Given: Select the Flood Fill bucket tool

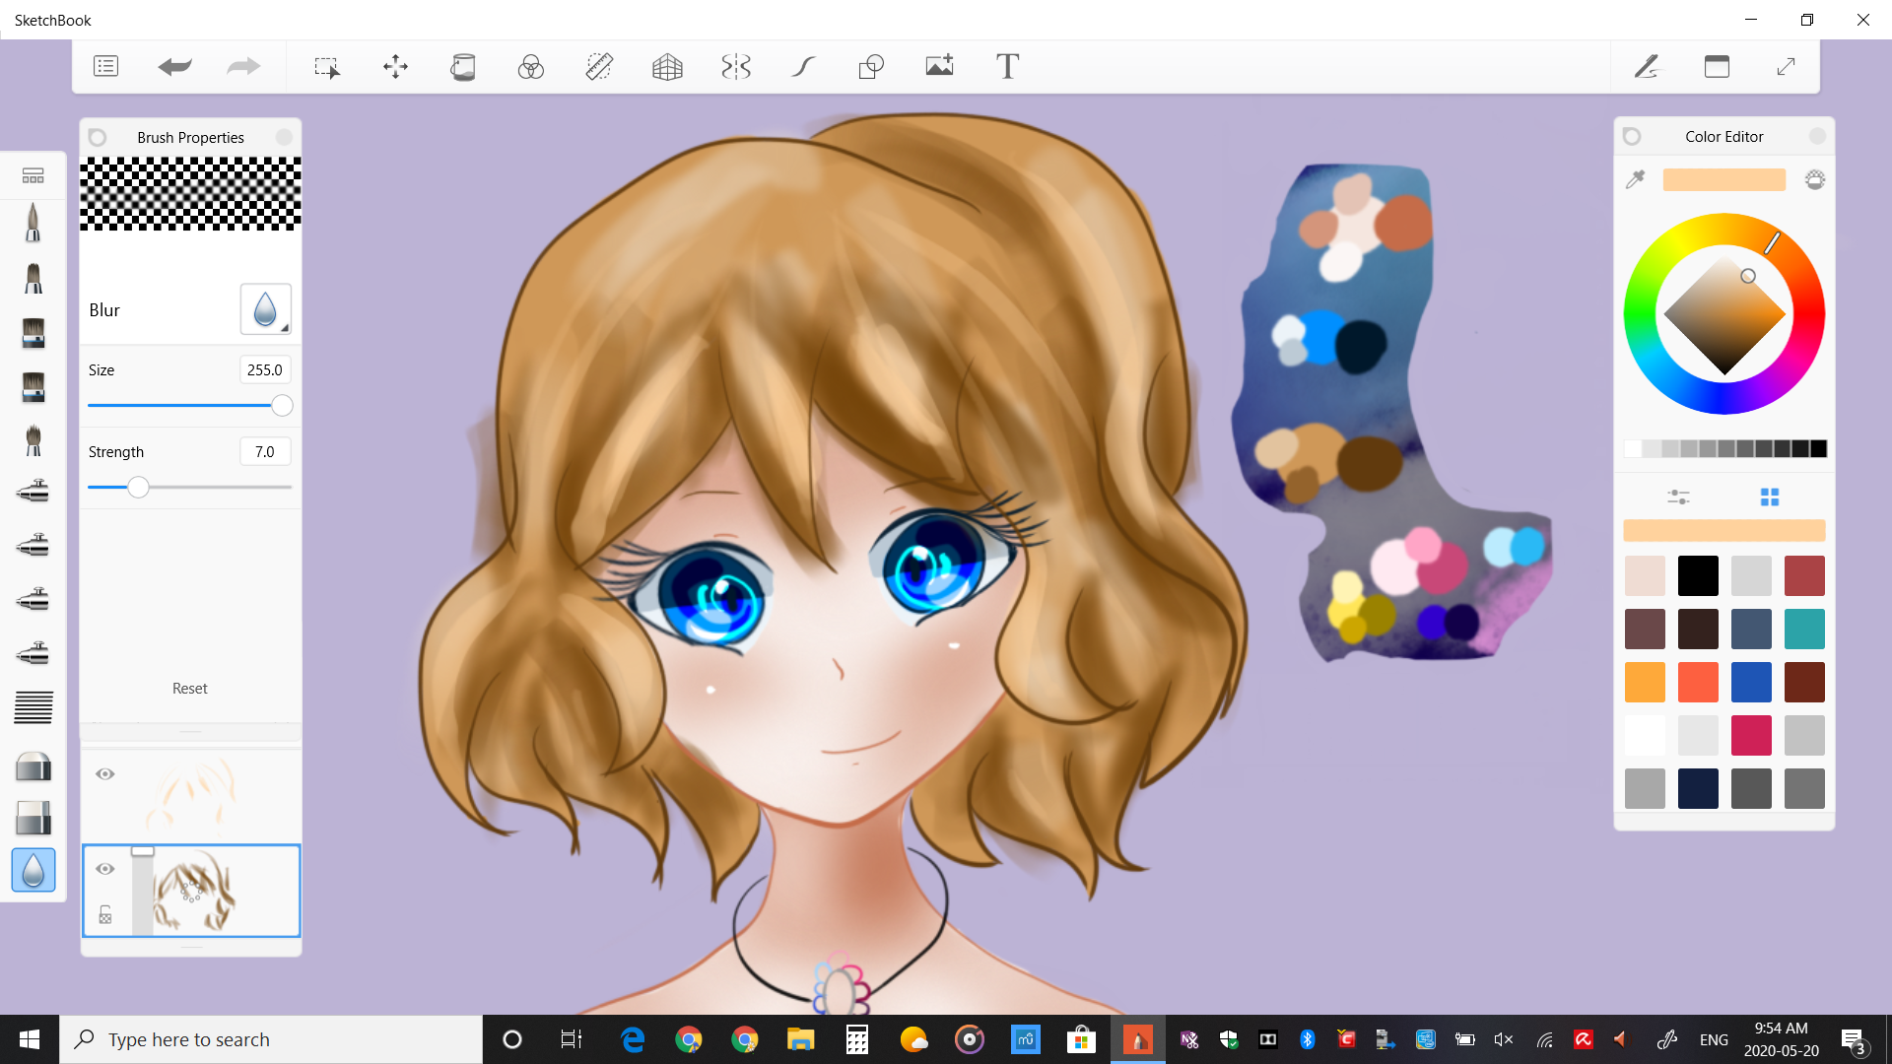Looking at the screenshot, I should click(x=463, y=66).
